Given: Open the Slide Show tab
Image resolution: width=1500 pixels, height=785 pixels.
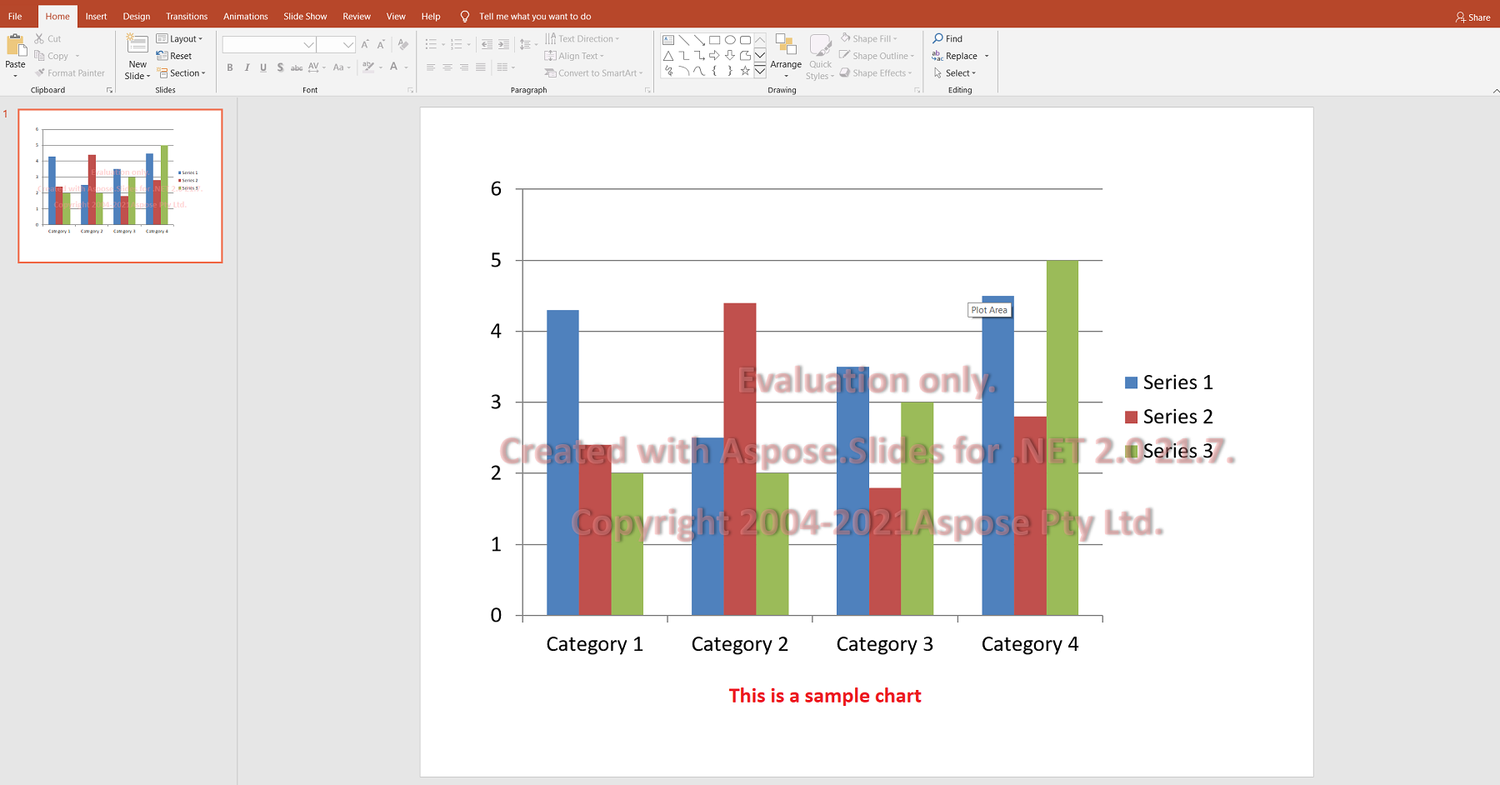Looking at the screenshot, I should [x=305, y=17].
